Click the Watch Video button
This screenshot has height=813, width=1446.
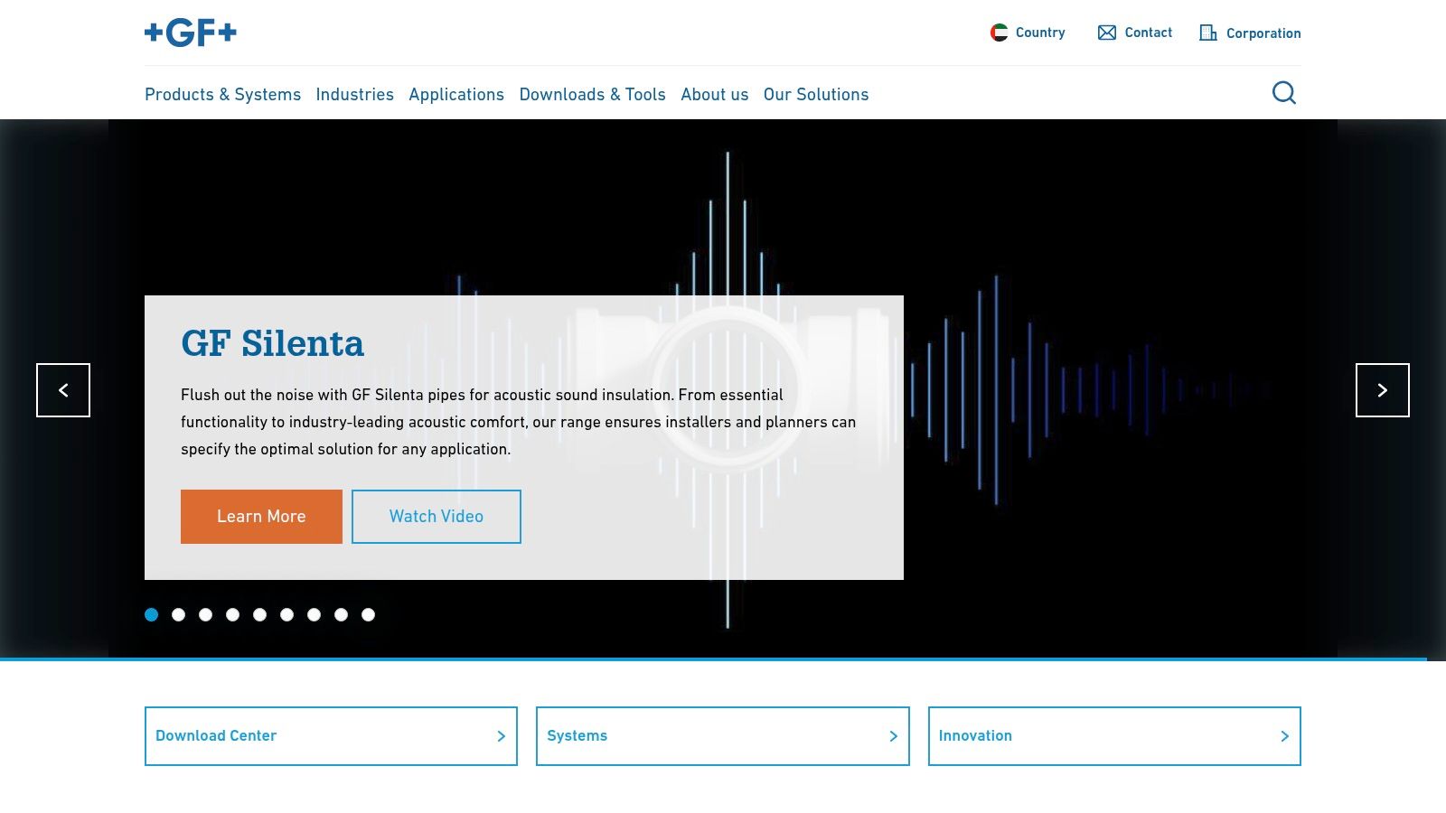tap(437, 517)
